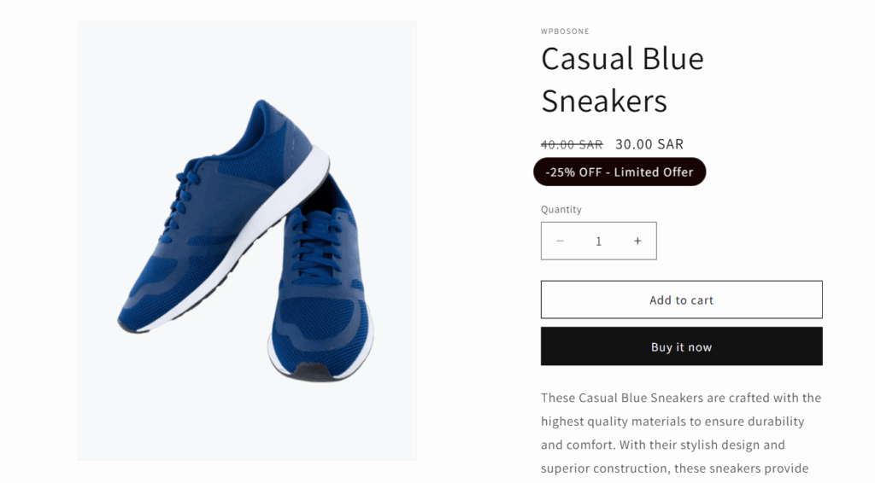This screenshot has height=483, width=875.
Task: Click the quantity number input field
Action: [x=598, y=241]
